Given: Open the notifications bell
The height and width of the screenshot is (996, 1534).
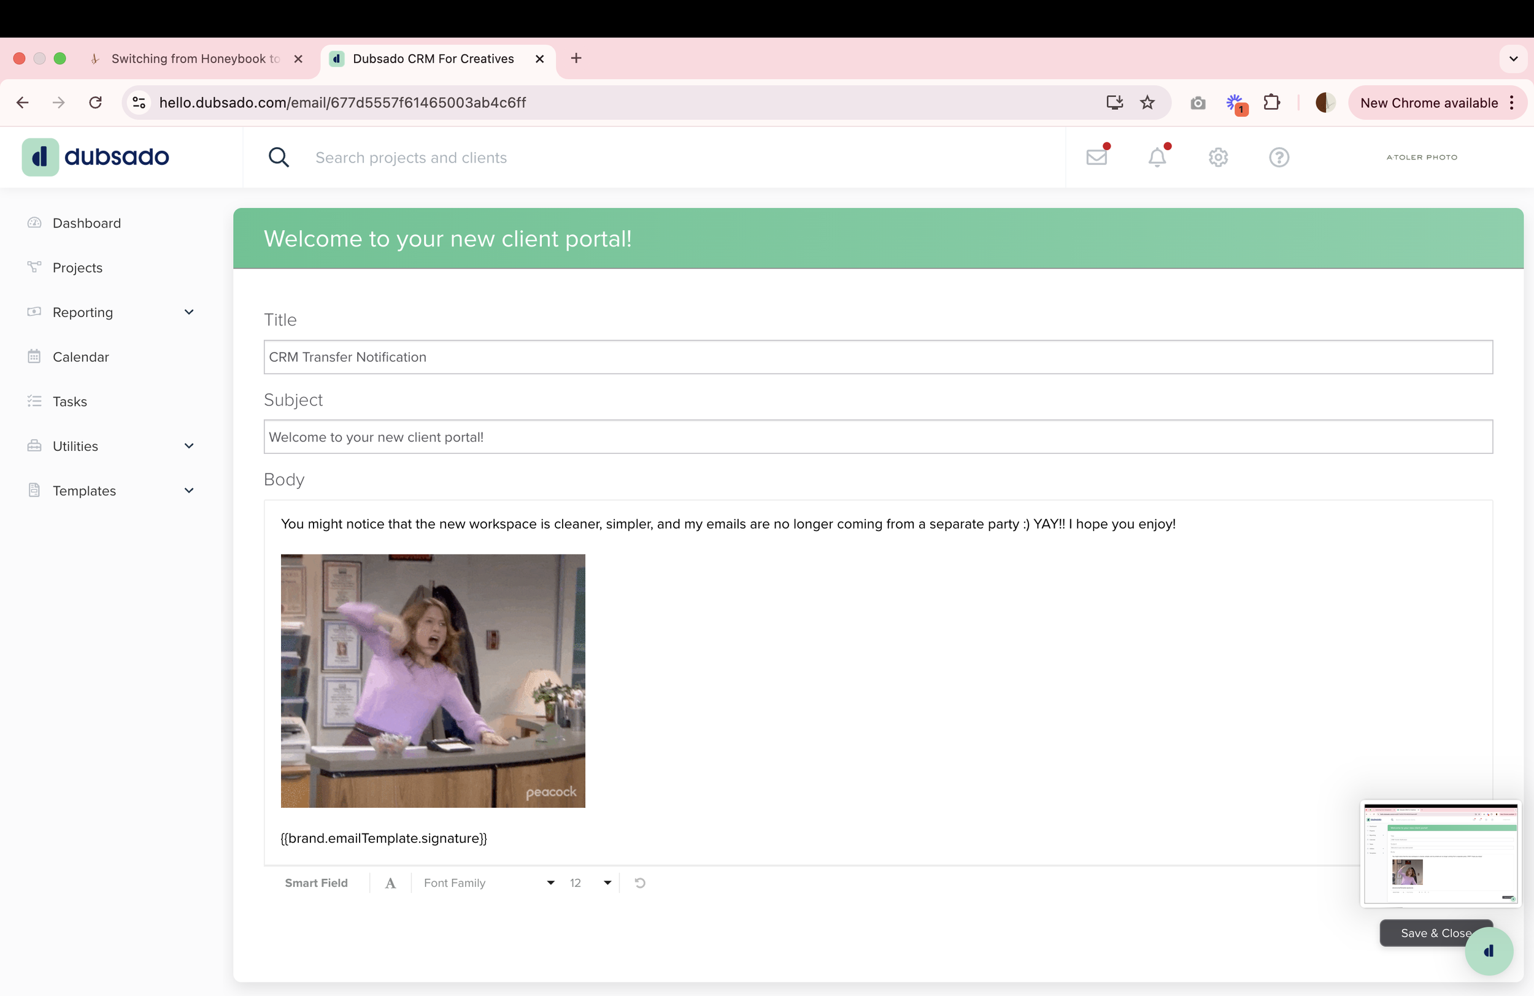Looking at the screenshot, I should [1157, 157].
